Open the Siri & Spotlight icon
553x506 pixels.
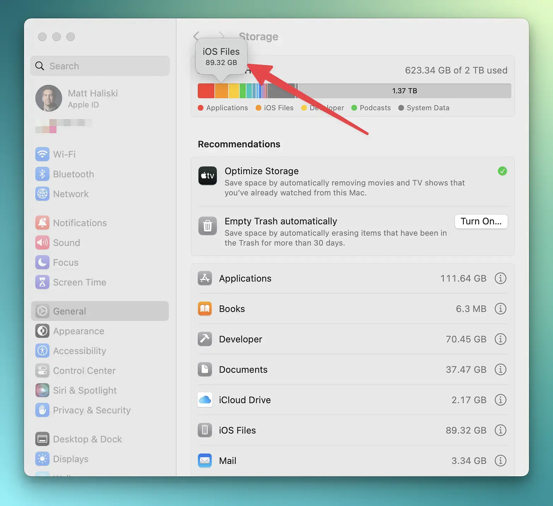tap(42, 390)
